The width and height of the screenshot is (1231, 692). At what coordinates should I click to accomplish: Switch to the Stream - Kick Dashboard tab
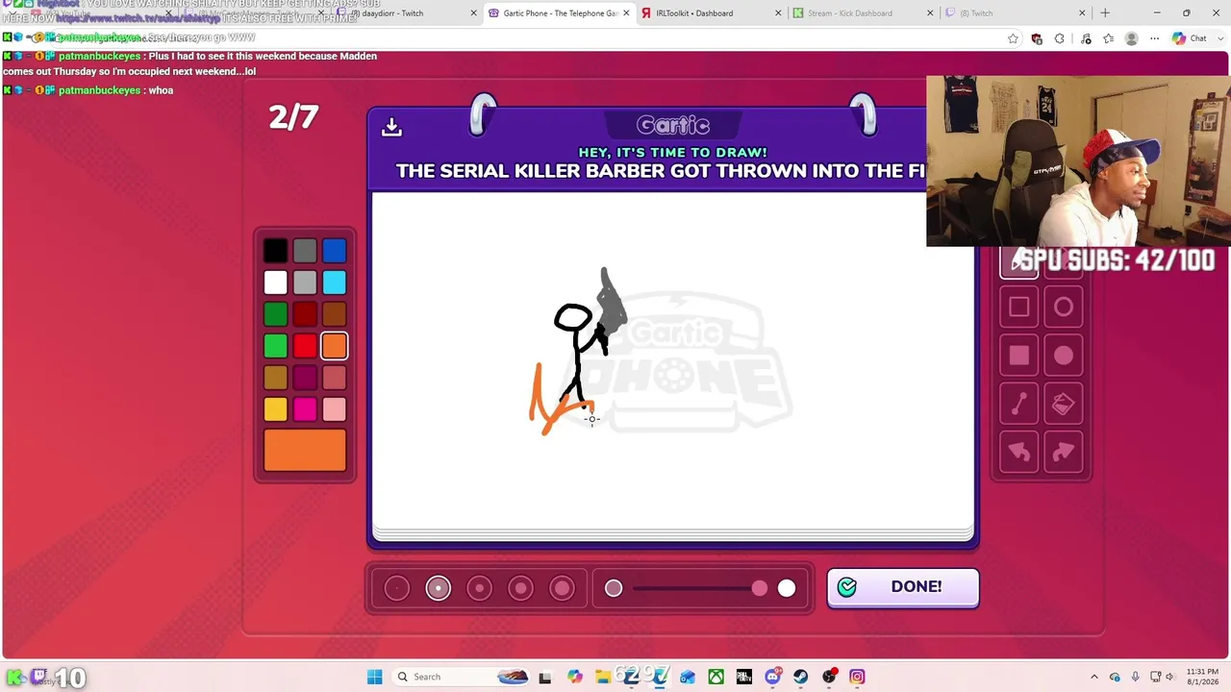[x=863, y=12]
